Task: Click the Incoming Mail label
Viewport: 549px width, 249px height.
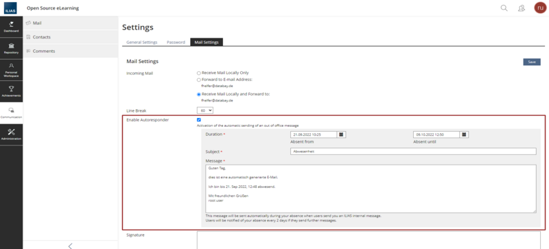Action: tap(140, 73)
